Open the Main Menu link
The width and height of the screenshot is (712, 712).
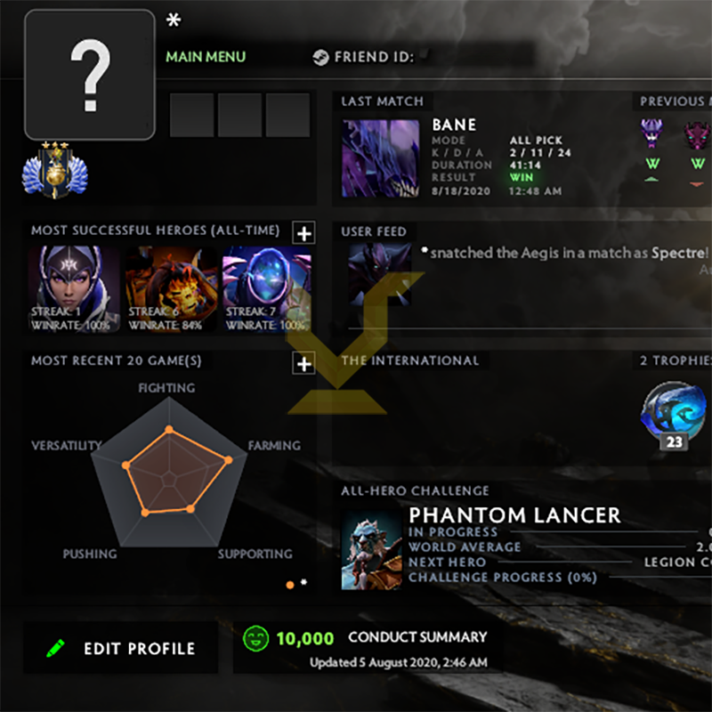pyautogui.click(x=206, y=57)
